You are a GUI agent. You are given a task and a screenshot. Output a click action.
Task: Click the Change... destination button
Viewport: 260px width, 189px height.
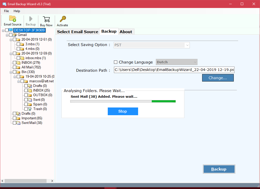[218, 78]
